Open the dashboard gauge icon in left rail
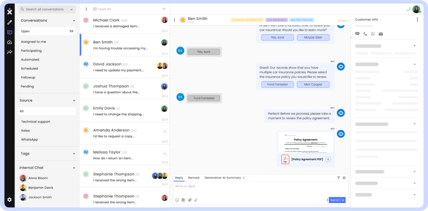This screenshot has height=211, width=428. coord(10,42)
